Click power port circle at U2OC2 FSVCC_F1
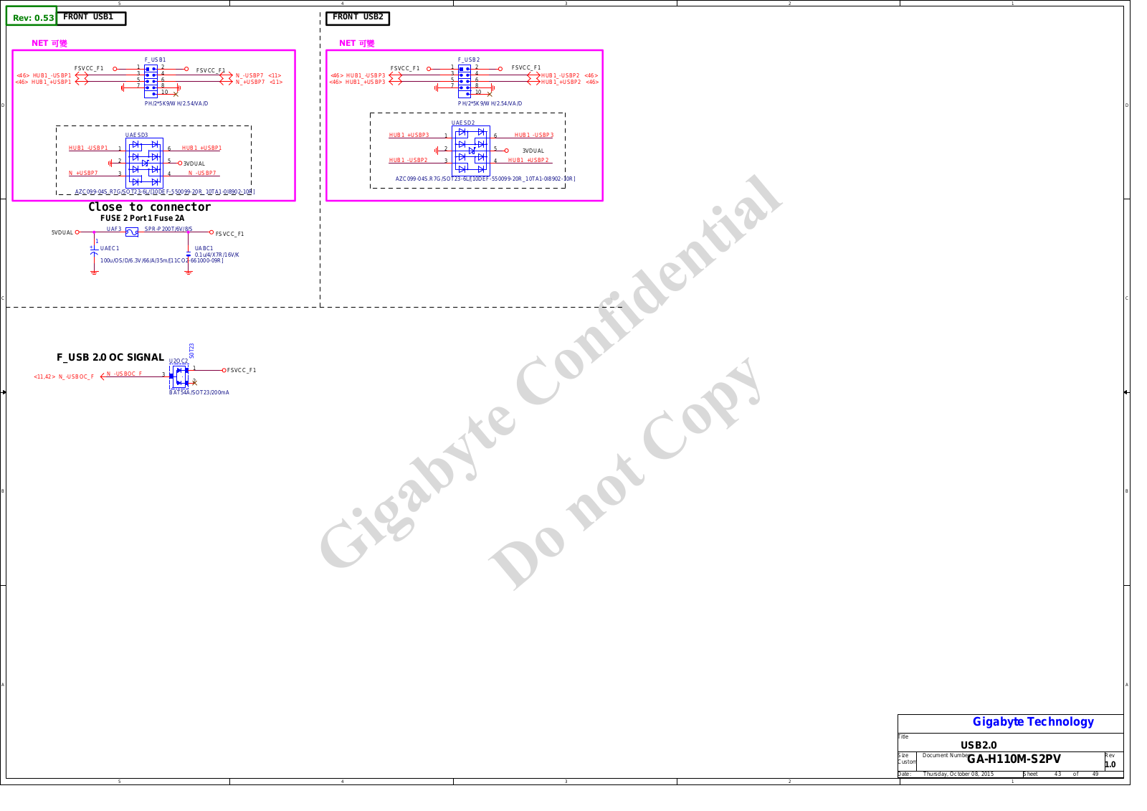 click(224, 370)
